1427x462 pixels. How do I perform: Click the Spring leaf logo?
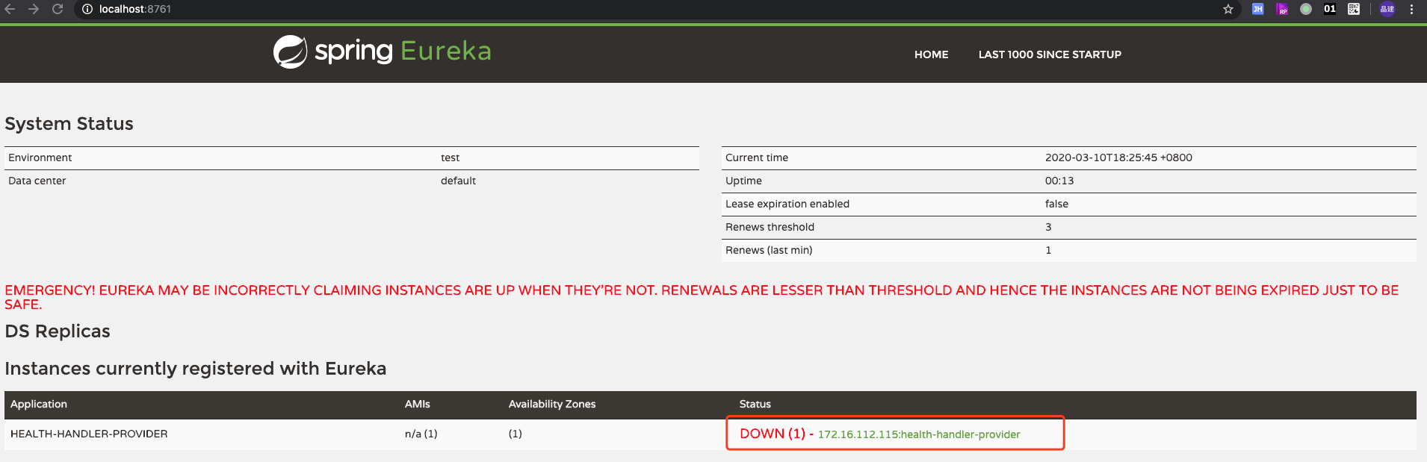(290, 51)
